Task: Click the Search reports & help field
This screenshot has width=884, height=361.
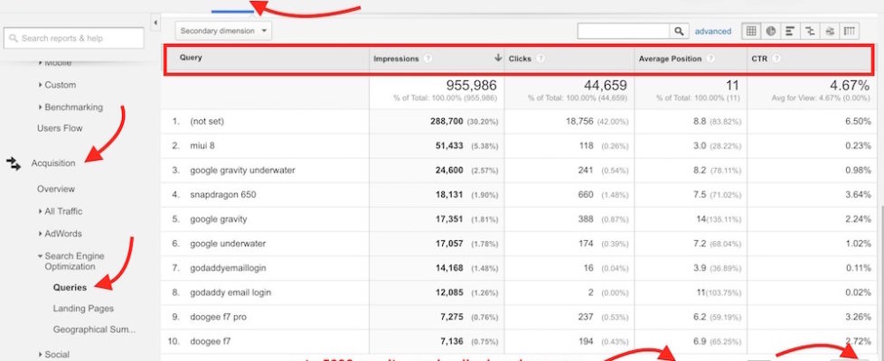Action: click(x=74, y=38)
